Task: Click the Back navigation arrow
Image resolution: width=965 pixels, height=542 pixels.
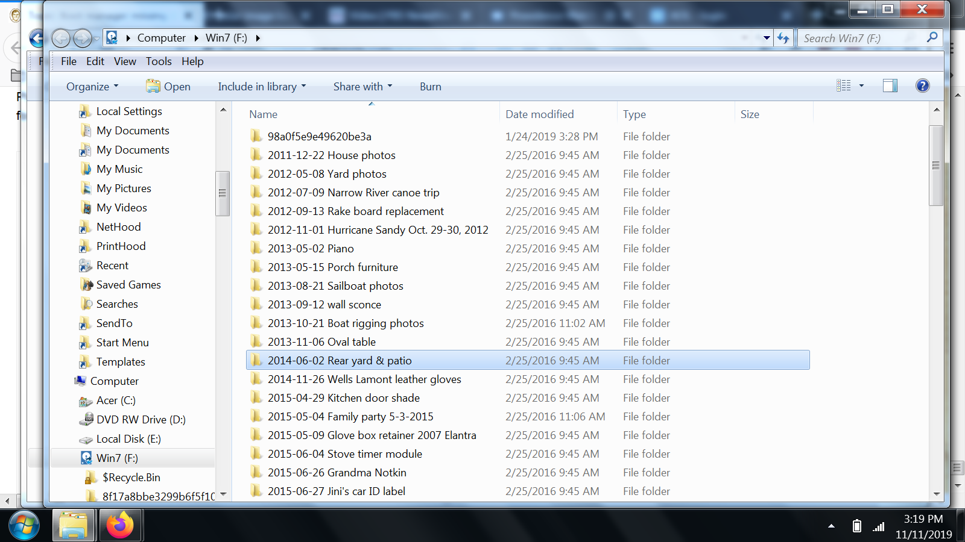Action: tap(61, 38)
